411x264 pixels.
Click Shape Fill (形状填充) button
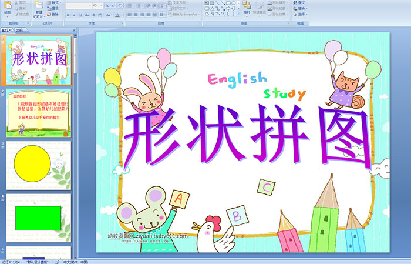point(278,2)
